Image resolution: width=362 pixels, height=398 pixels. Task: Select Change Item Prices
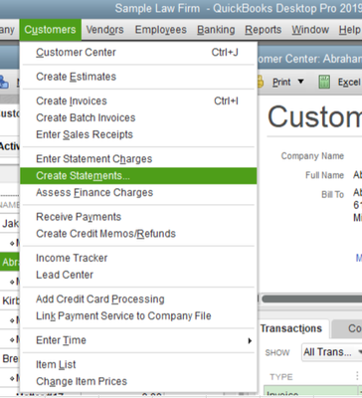(x=138, y=381)
